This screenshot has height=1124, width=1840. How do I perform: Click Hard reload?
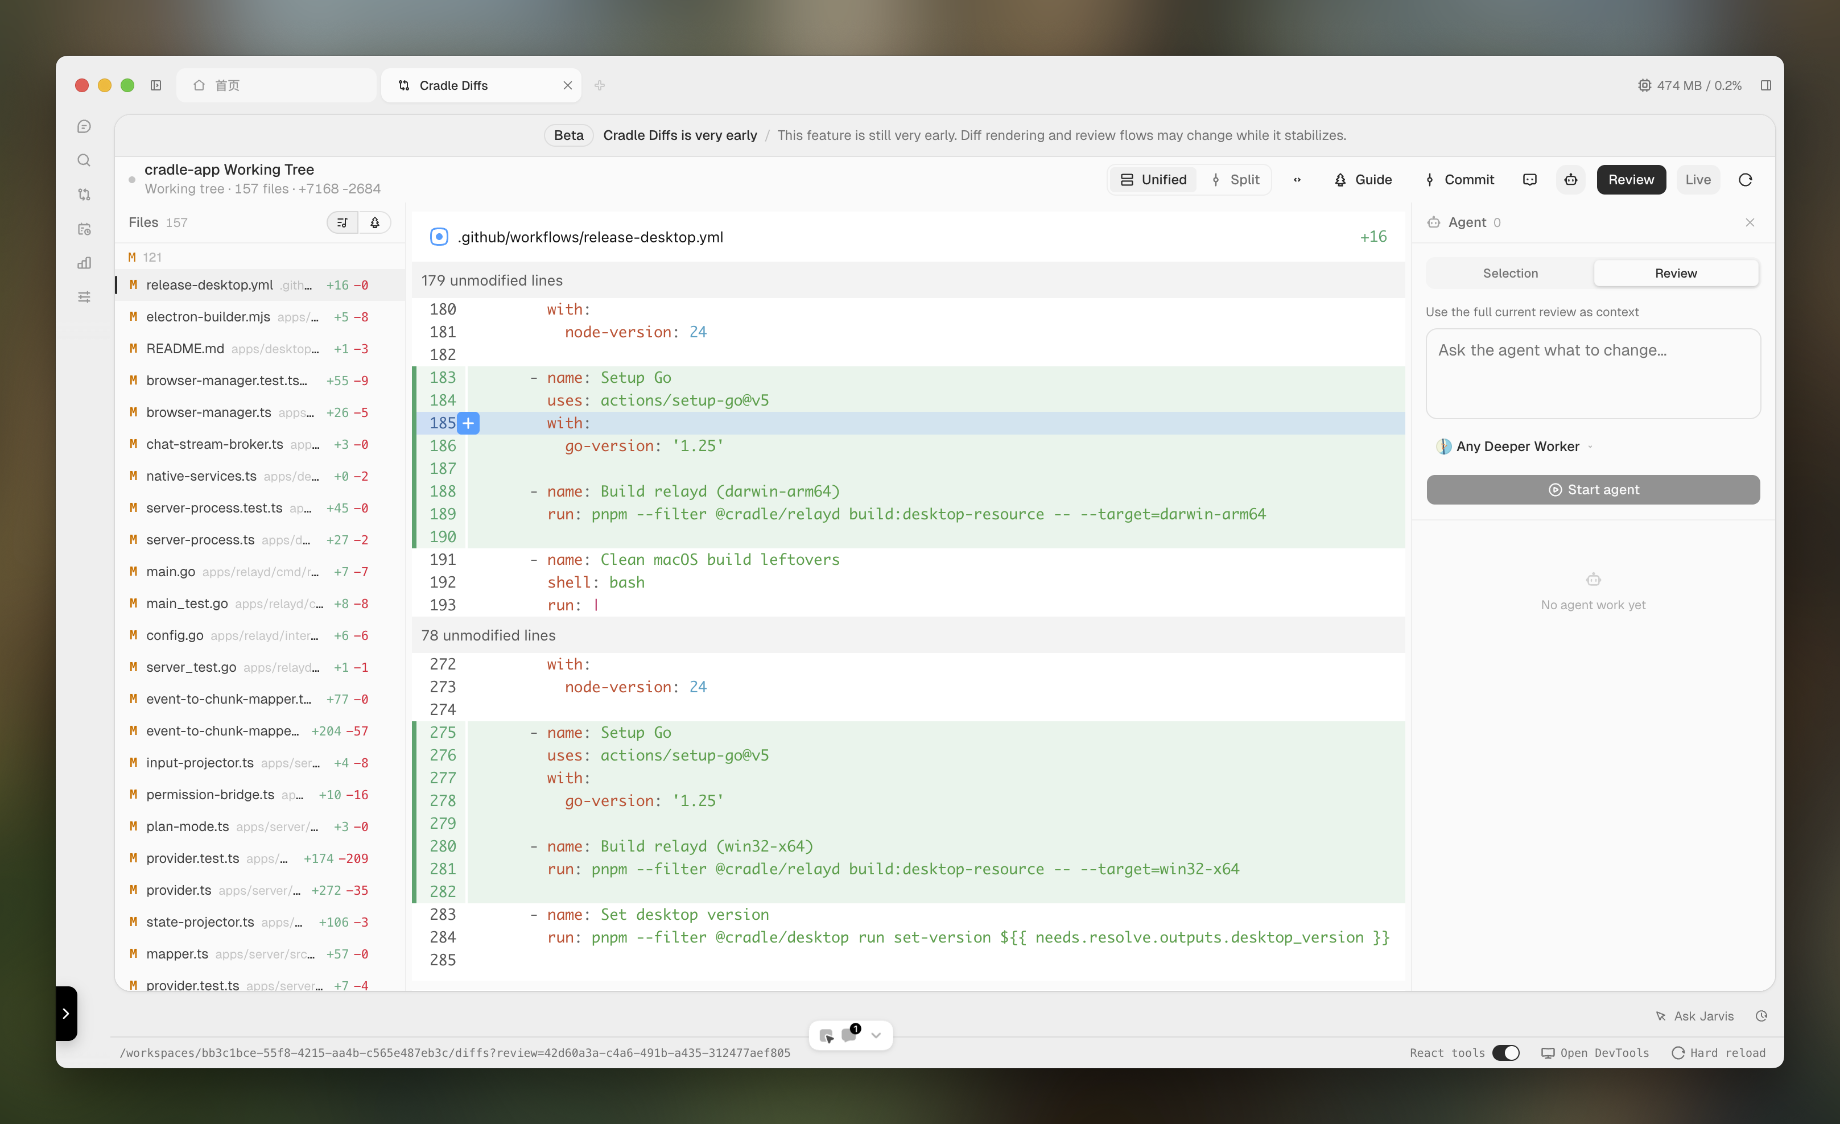[1718, 1052]
